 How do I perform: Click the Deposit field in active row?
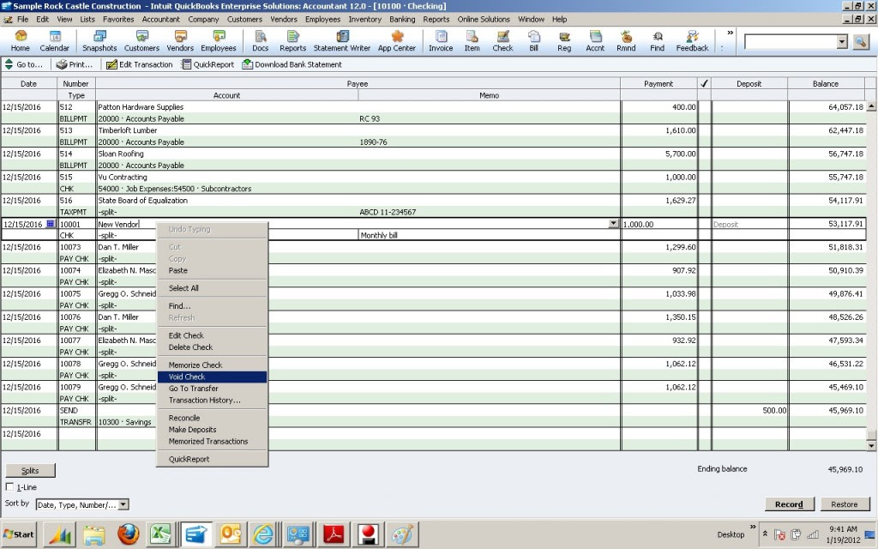point(749,224)
